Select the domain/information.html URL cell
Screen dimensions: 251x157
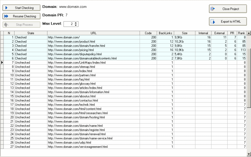coord(94,92)
